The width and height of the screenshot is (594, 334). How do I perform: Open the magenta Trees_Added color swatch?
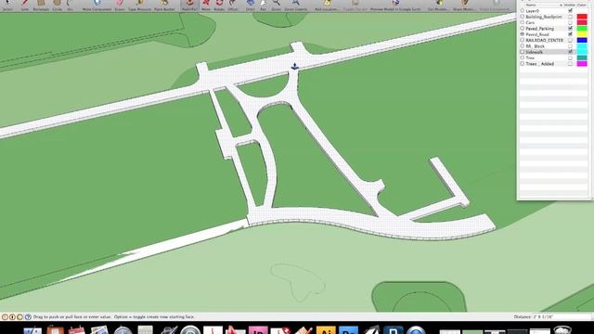[x=582, y=64]
